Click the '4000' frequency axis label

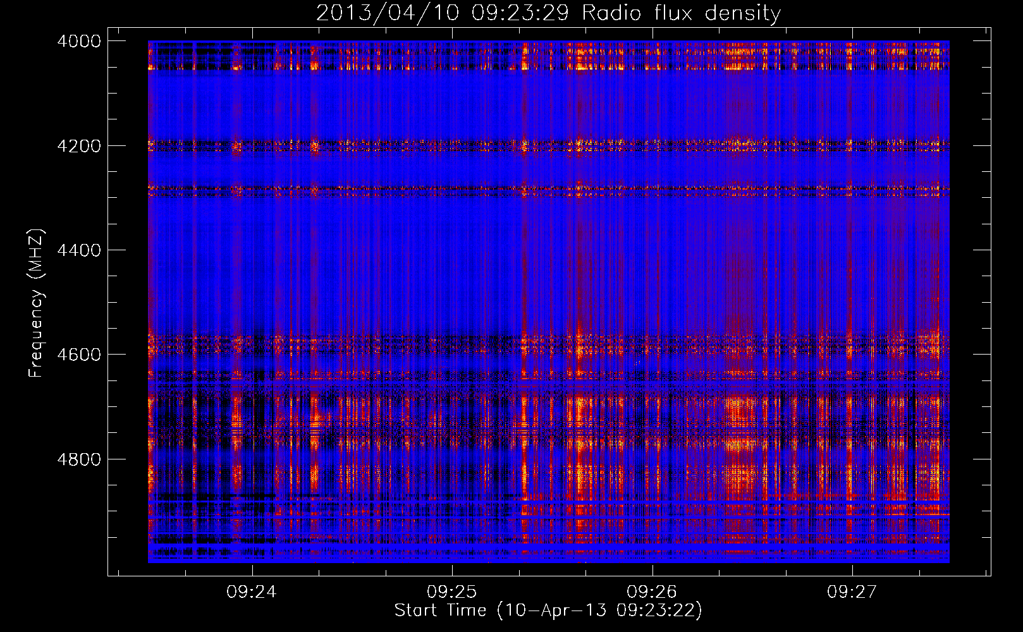79,41
